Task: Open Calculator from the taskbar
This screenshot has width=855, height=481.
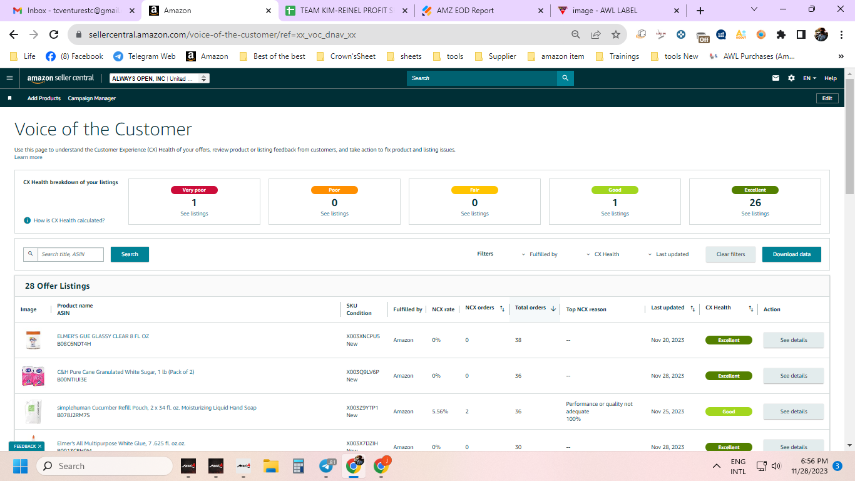Action: (298, 466)
